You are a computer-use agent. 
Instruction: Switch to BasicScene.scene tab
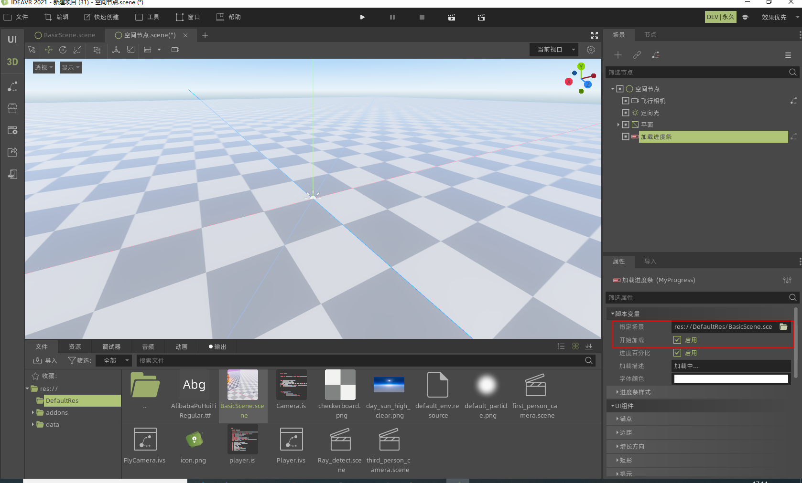[65, 35]
